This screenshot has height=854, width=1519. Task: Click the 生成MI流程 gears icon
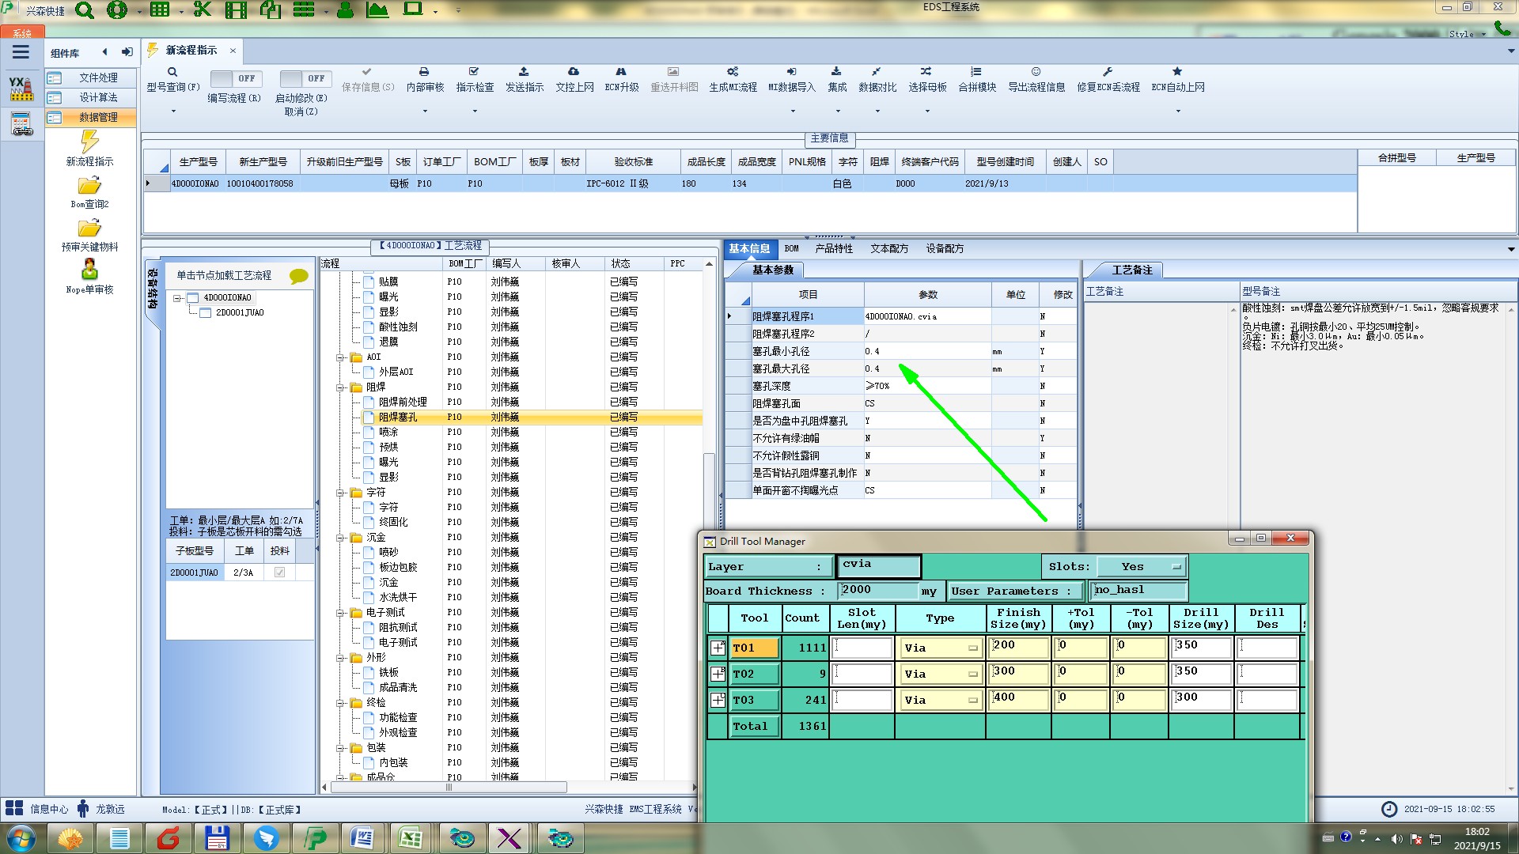[x=733, y=72]
